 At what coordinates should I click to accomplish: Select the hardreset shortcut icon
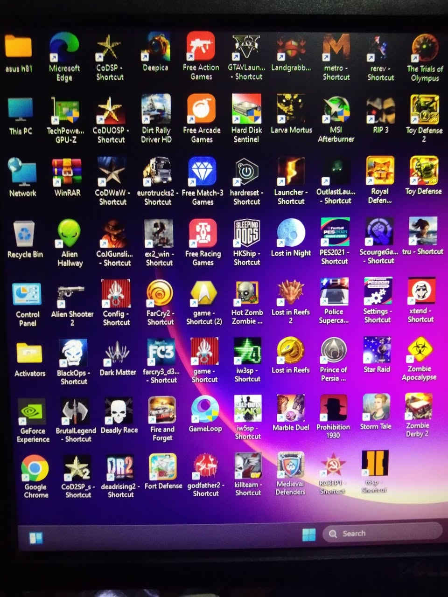(x=246, y=172)
